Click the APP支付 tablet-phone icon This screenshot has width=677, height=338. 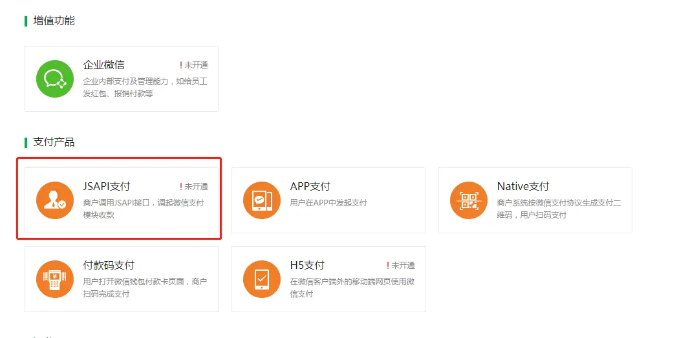pyautogui.click(x=262, y=200)
